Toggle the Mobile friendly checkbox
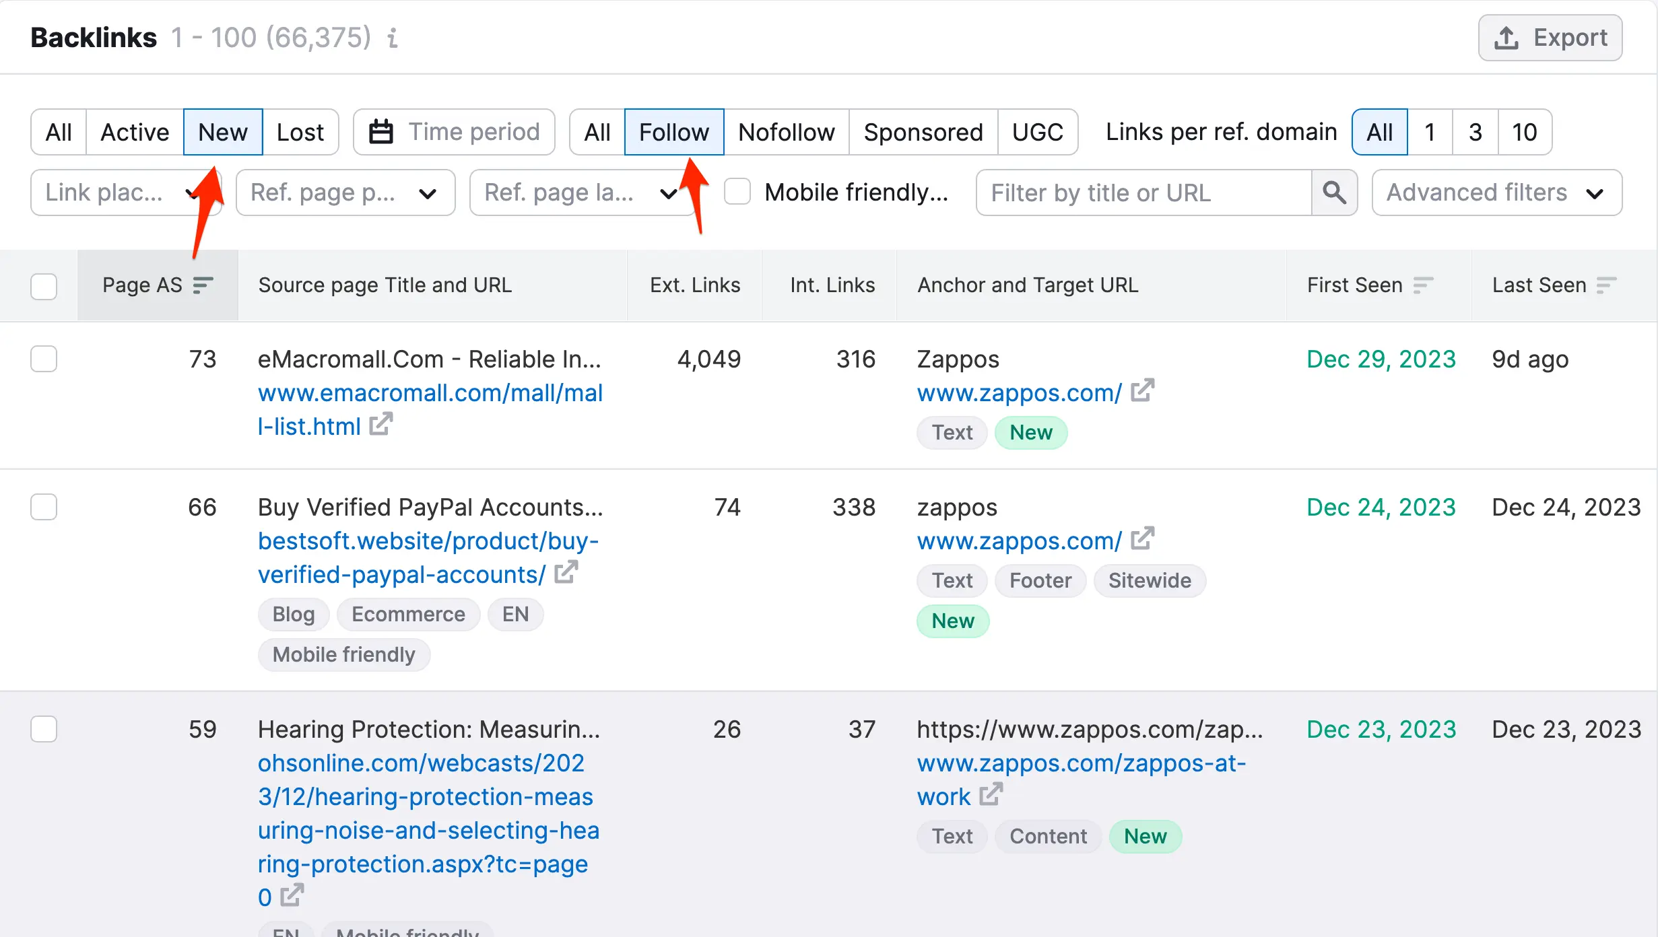This screenshot has width=1658, height=937. [737, 192]
